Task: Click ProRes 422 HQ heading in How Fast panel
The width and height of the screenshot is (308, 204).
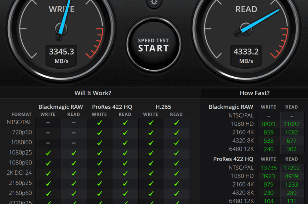Action: (x=233, y=159)
